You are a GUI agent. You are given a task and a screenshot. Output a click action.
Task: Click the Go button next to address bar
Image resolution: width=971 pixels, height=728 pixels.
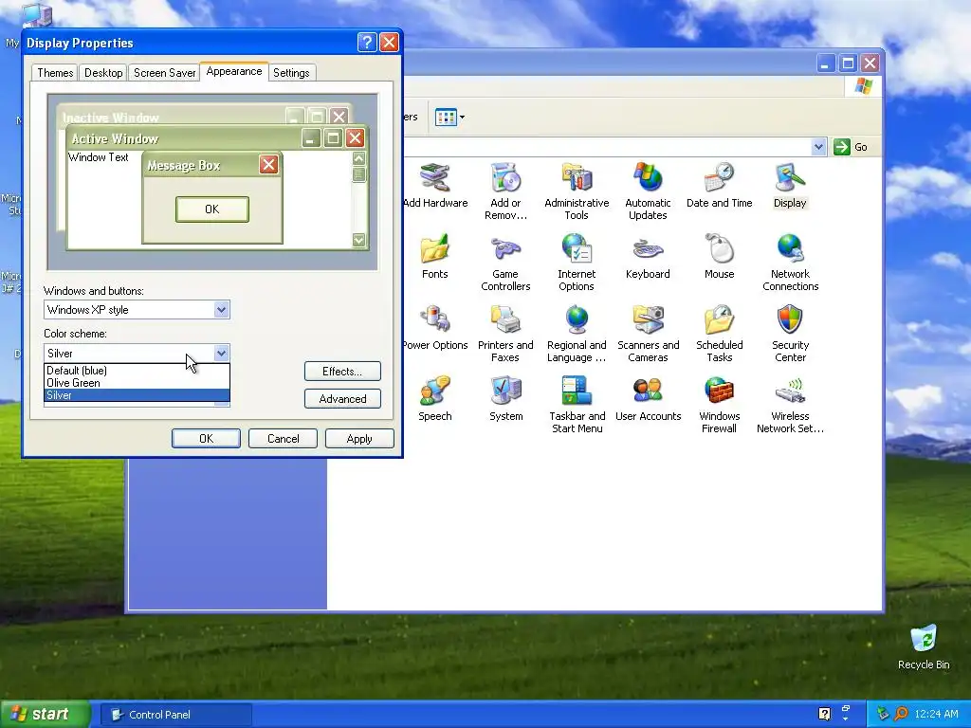coord(851,147)
